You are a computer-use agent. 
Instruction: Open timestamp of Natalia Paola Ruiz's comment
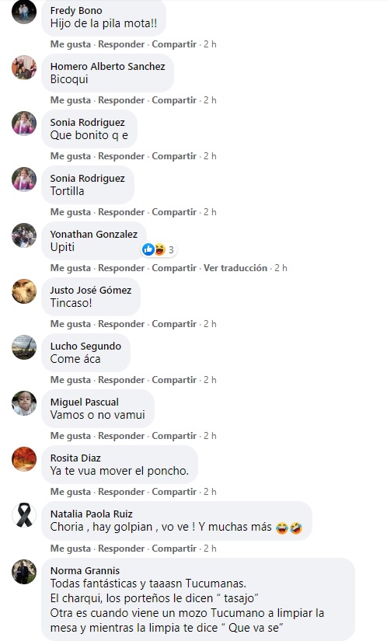[x=210, y=549]
